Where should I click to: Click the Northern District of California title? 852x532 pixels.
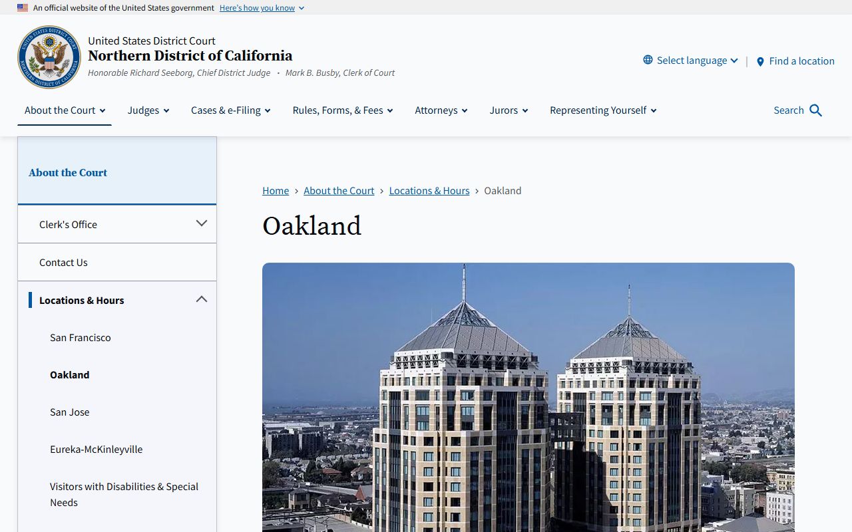click(190, 56)
